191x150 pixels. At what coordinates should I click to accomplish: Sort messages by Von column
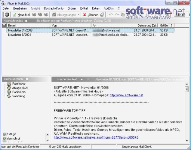coord(70,25)
